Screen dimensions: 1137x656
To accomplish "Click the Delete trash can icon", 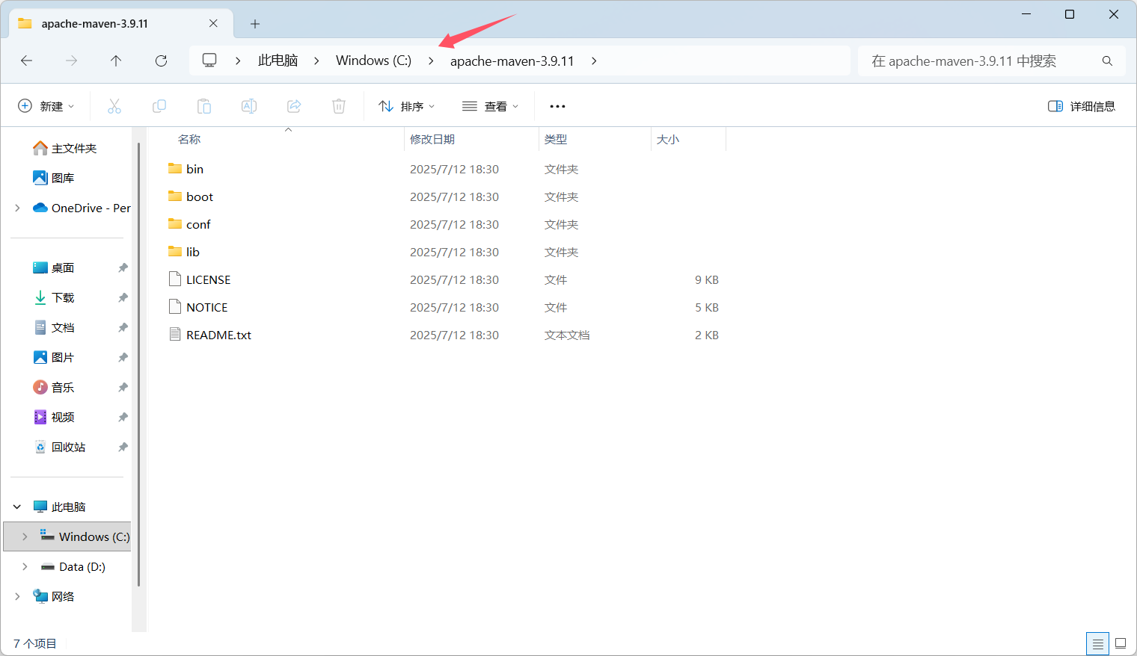I will tap(339, 106).
